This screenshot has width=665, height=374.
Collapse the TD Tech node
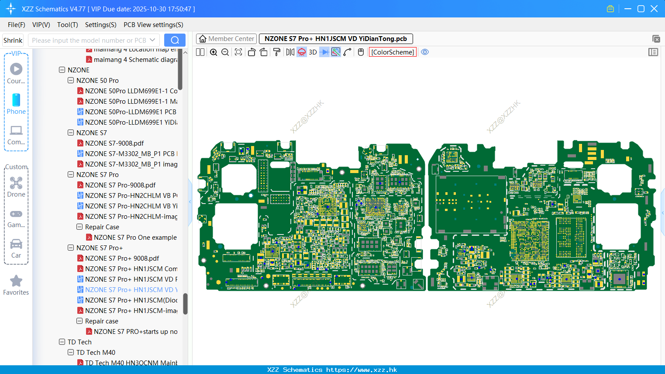(x=62, y=342)
